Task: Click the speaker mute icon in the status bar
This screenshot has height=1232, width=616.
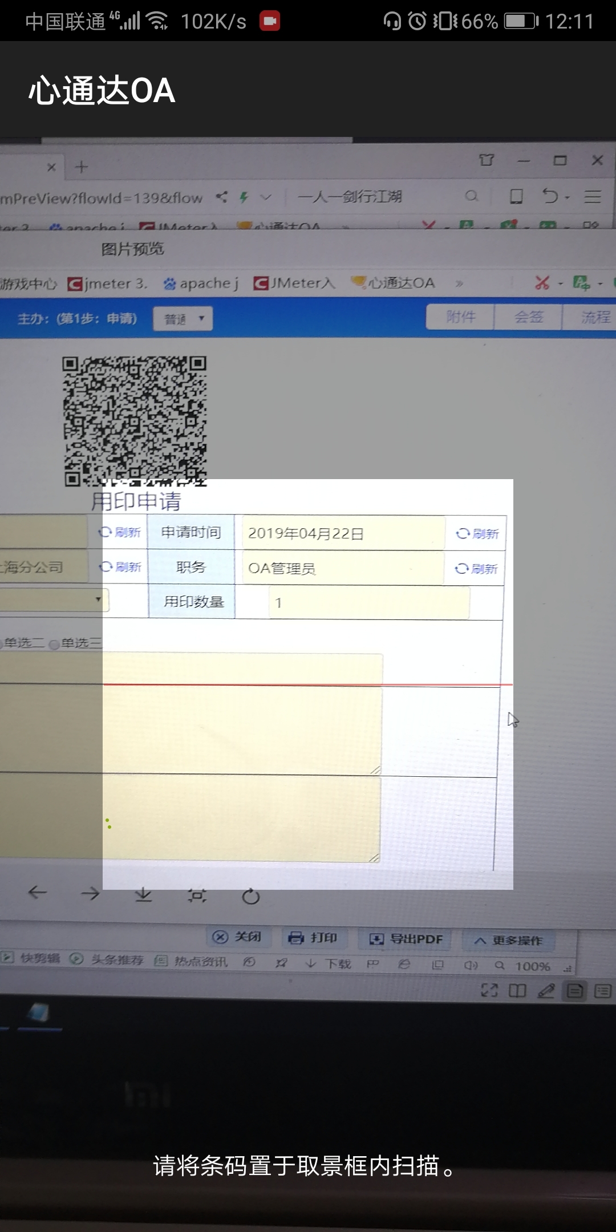Action: pos(471,965)
